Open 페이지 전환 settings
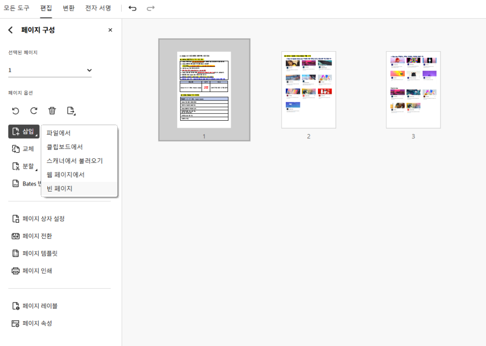This screenshot has width=486, height=346. click(32, 236)
